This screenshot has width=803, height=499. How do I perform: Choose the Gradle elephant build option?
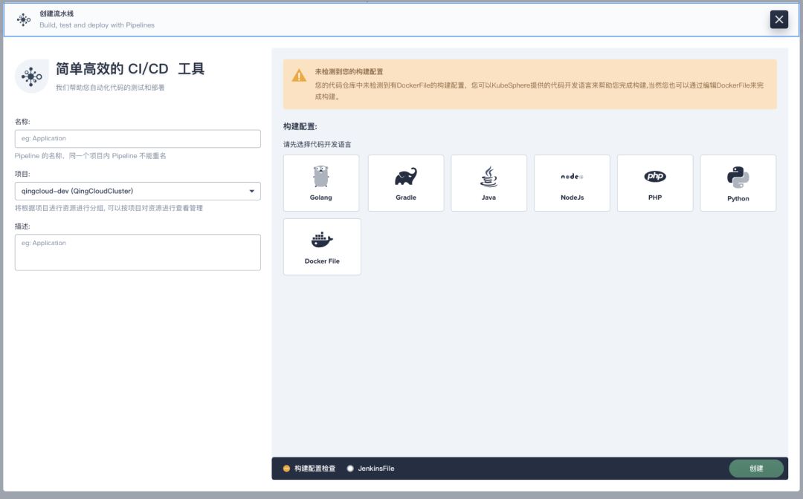[406, 183]
